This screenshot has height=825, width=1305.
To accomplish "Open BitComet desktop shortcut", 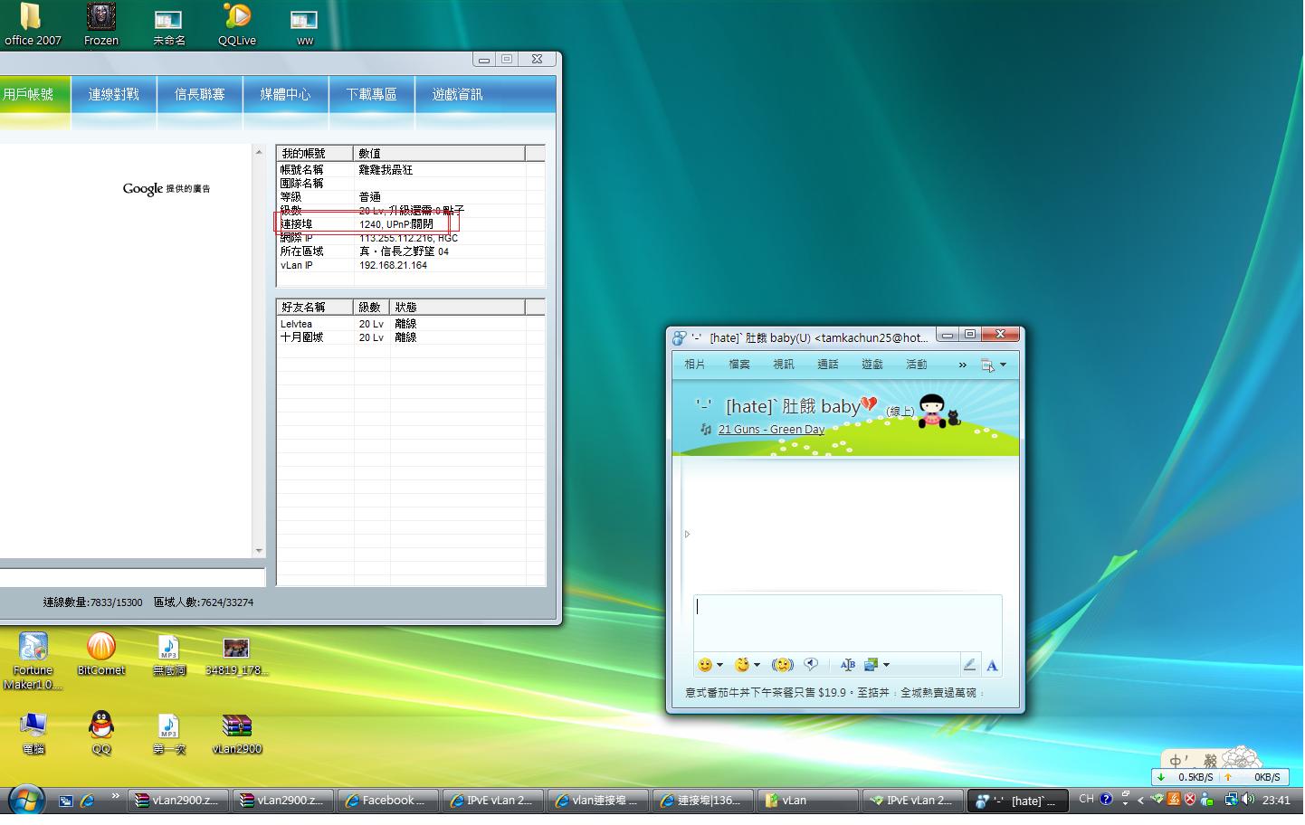I will point(100,653).
